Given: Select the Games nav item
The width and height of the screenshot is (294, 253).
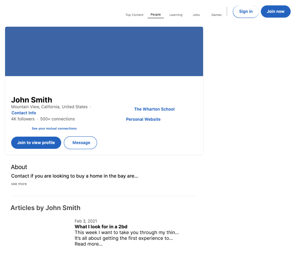Looking at the screenshot, I should click(x=216, y=15).
